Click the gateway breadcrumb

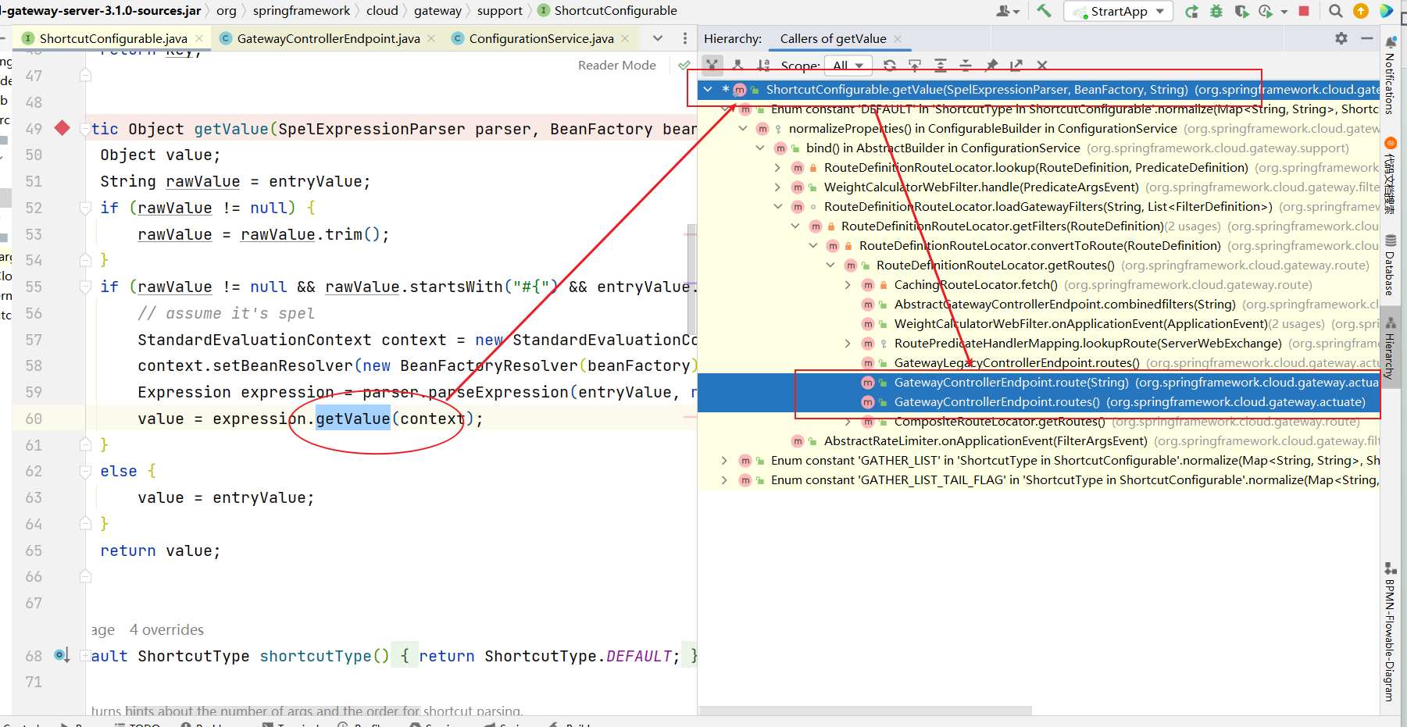click(437, 11)
